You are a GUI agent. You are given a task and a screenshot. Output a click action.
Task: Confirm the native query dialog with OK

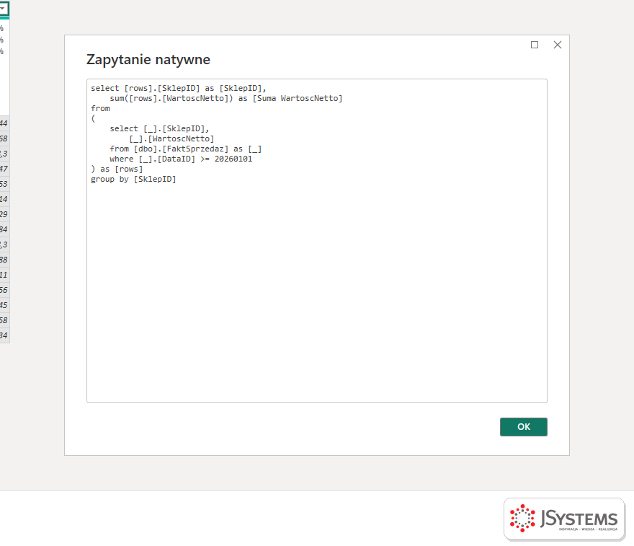[523, 426]
